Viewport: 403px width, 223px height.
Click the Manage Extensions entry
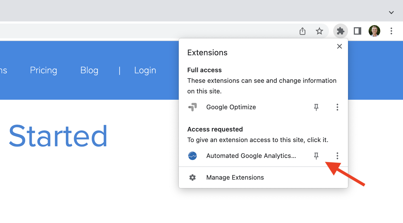pos(235,177)
